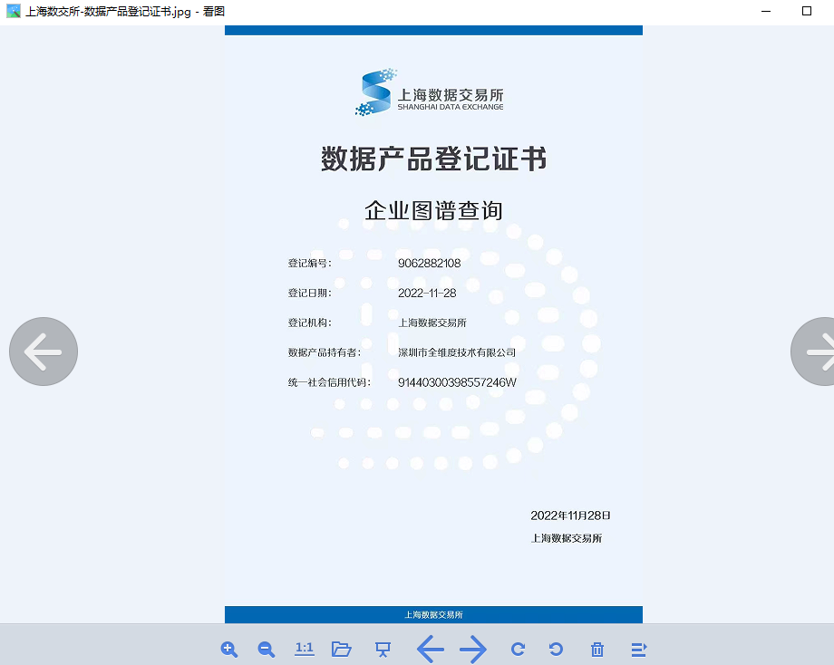Image resolution: width=834 pixels, height=665 pixels.
Task: Click the zoom out magnifier icon
Action: (x=267, y=649)
